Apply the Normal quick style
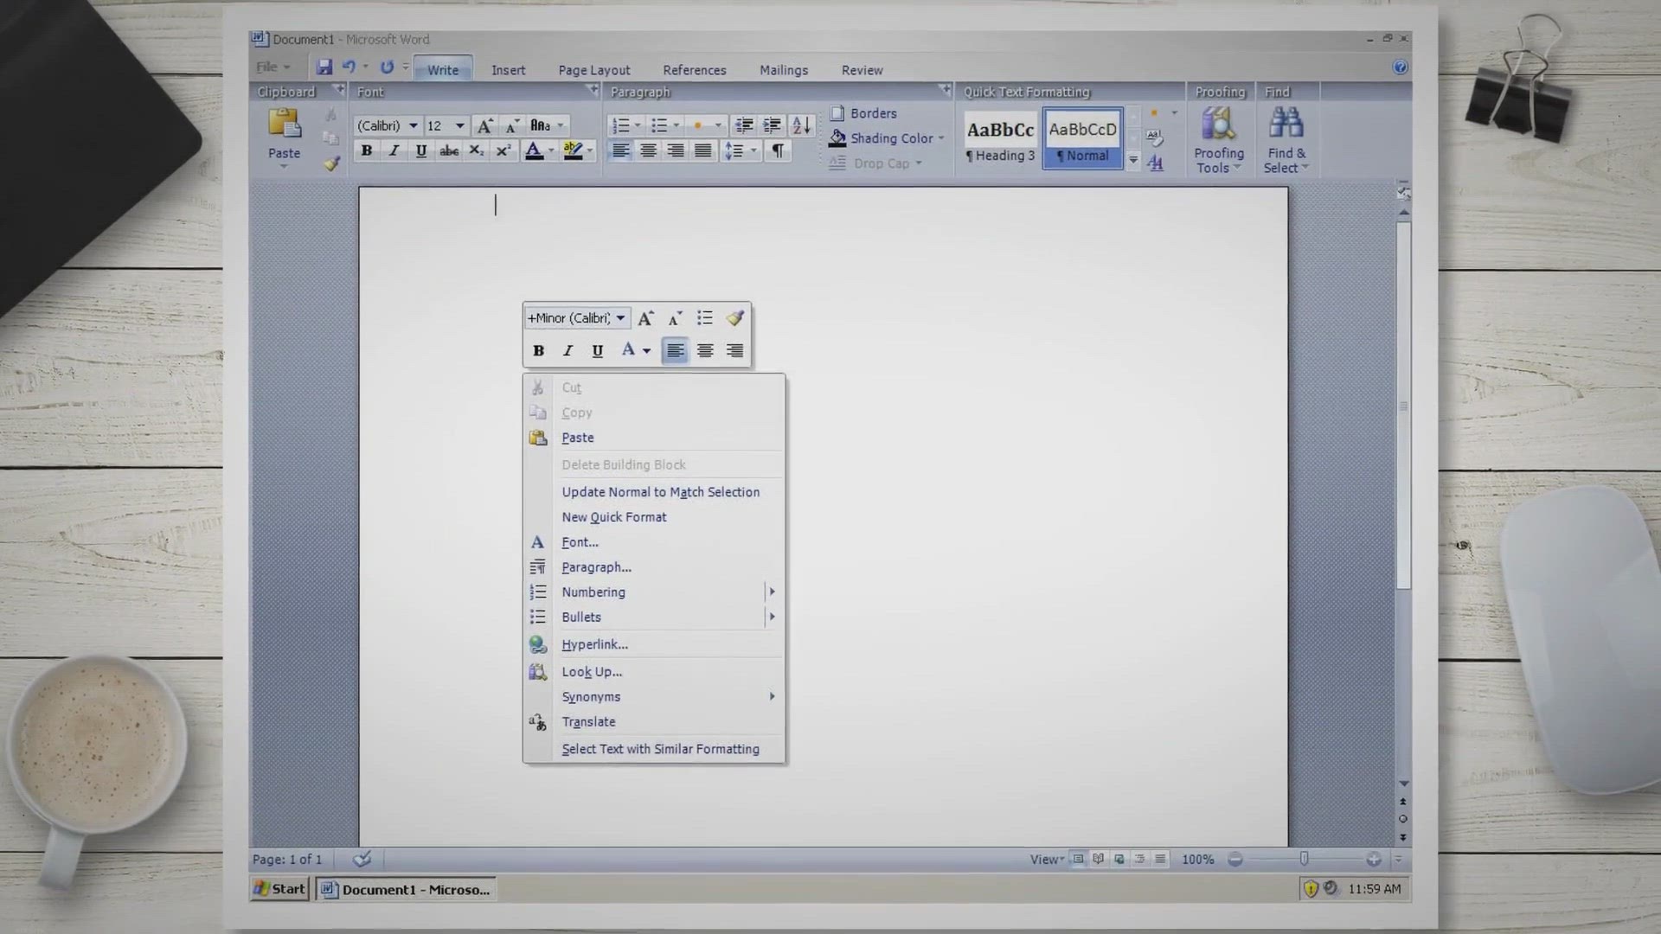Screen dimensions: 1661x934 click(1082, 138)
